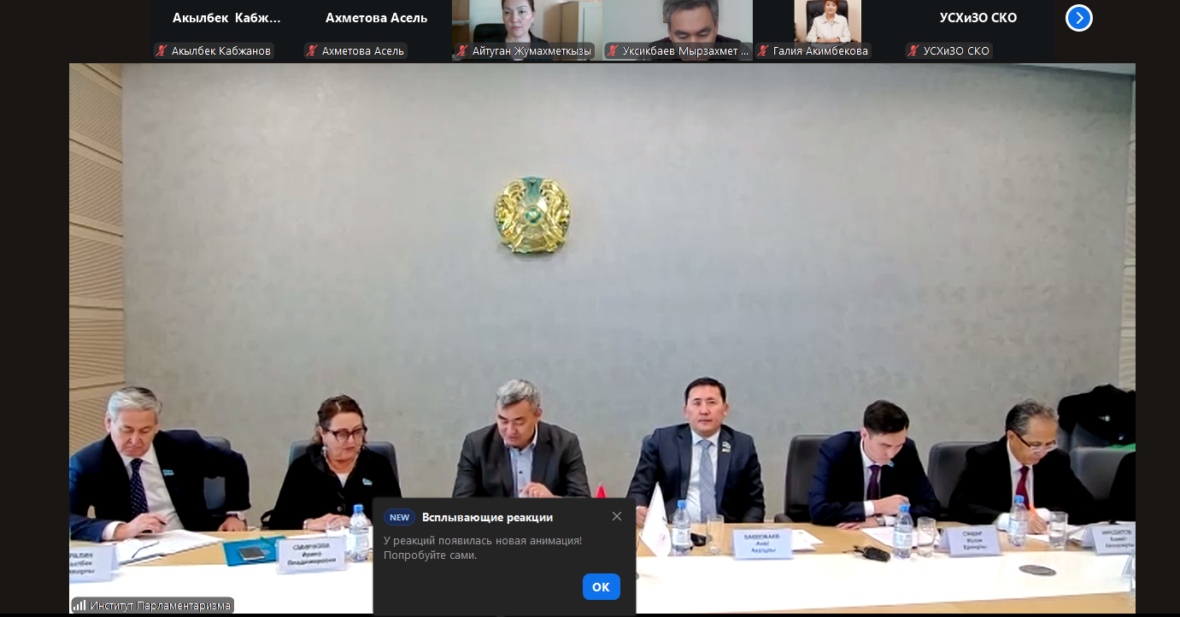Screen dimensions: 1180x617
Task: Click the Институт Парламентаризма name label
Action: click(160, 606)
